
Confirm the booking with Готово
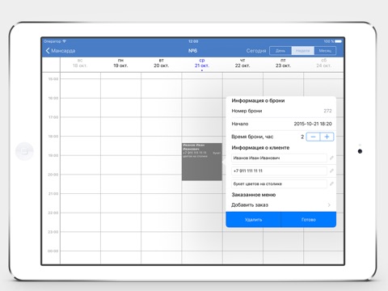point(309,220)
